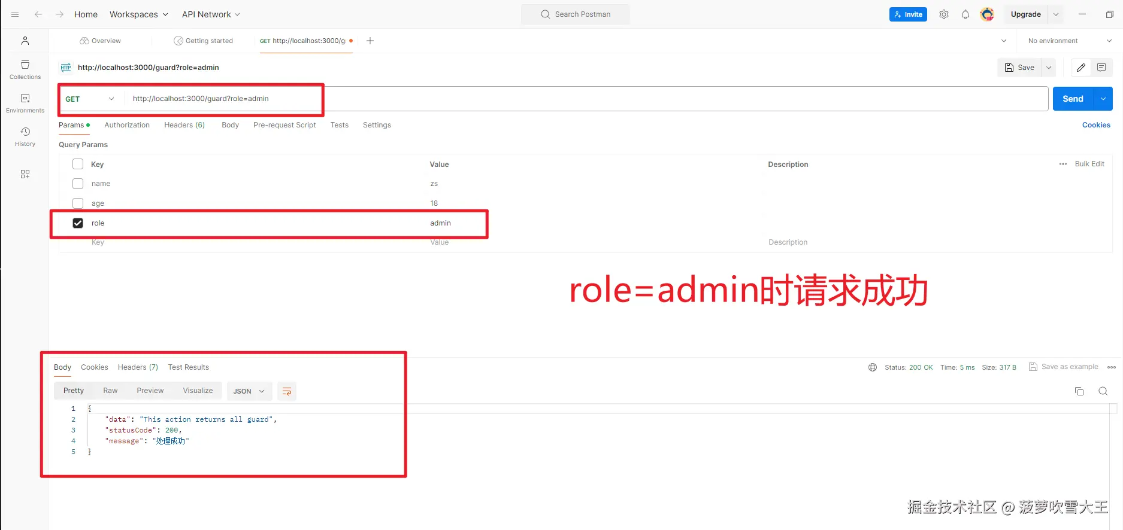Click Bulk Edit
The height and width of the screenshot is (530, 1123).
(1089, 164)
